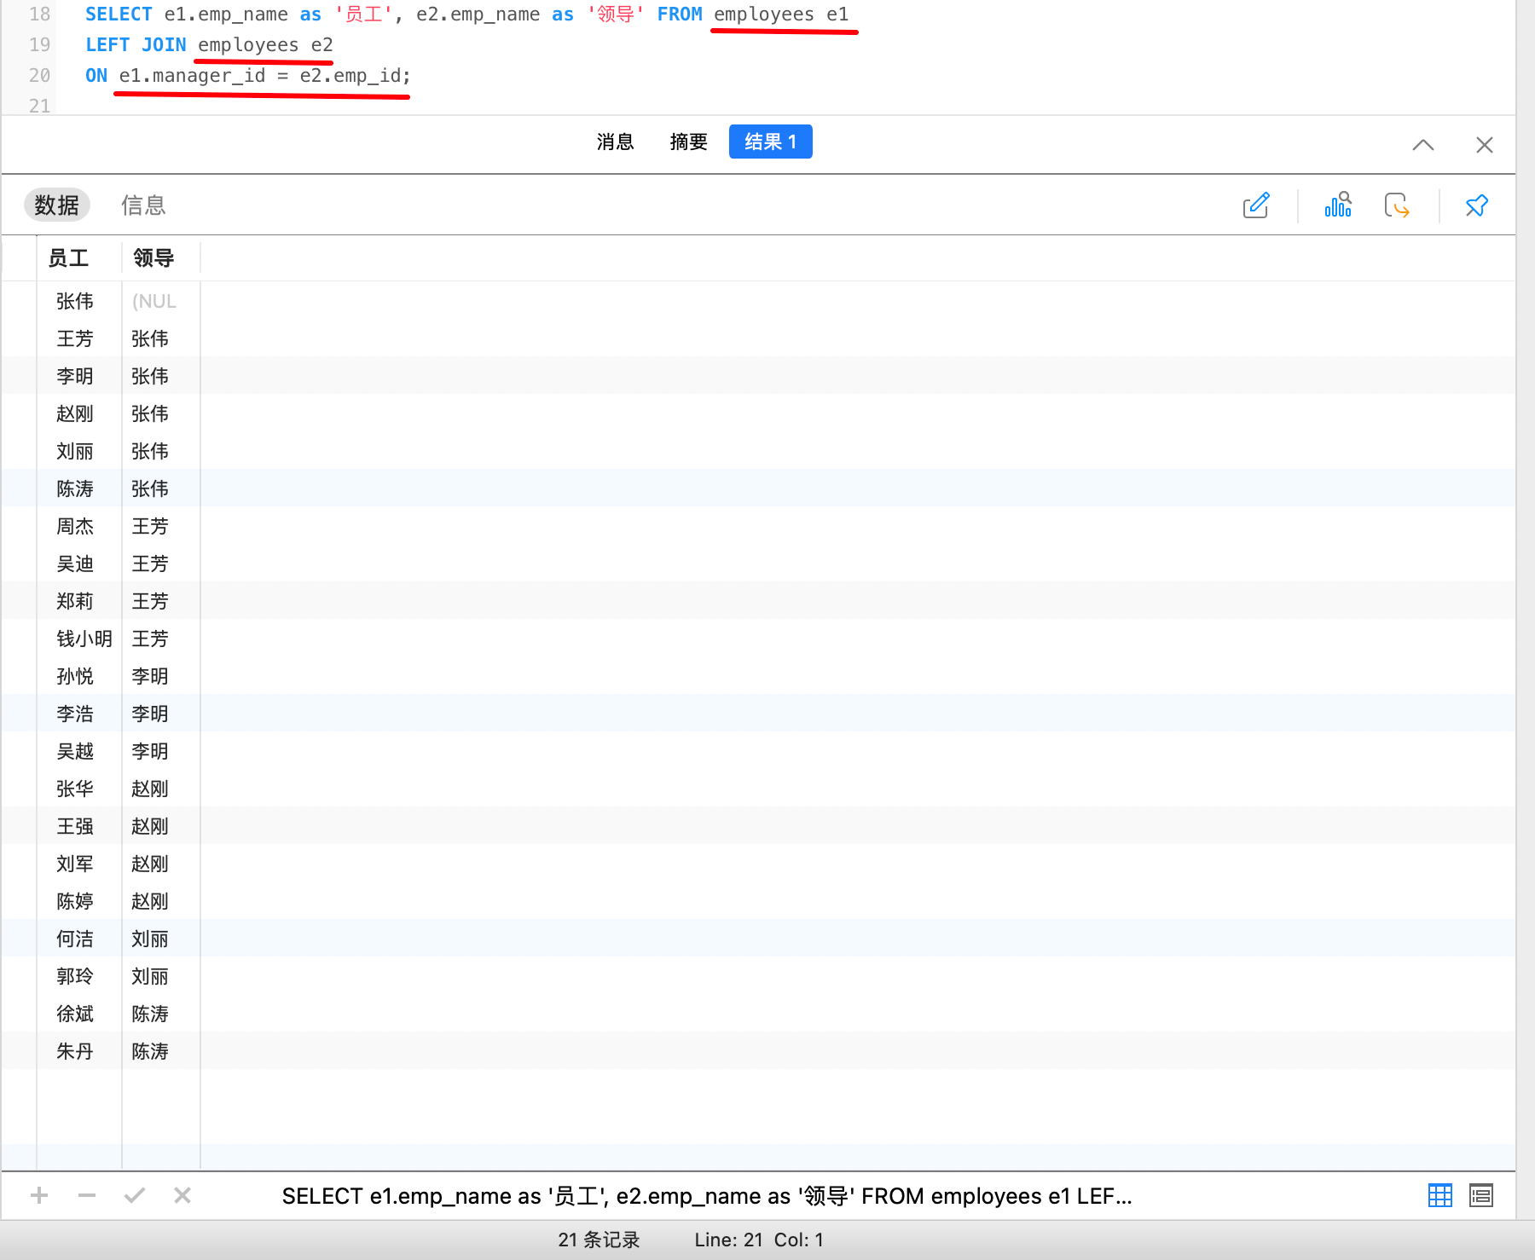Viewport: 1535px width, 1260px height.
Task: Select the 陈婷 employee cell
Action: [x=78, y=901]
